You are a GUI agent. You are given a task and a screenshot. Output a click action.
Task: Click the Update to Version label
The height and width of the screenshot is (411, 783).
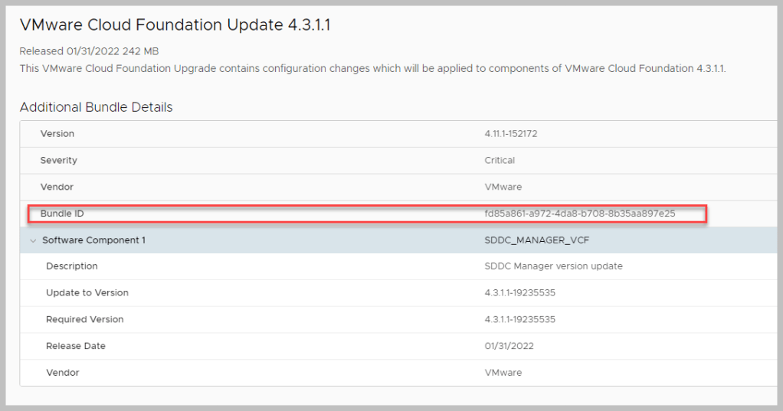[87, 293]
